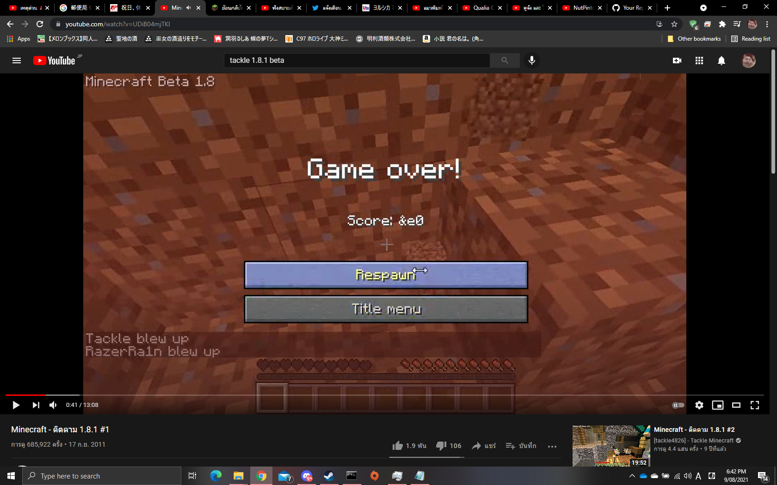The height and width of the screenshot is (485, 777).
Task: Open the Other bookmarks folder
Action: tap(694, 39)
